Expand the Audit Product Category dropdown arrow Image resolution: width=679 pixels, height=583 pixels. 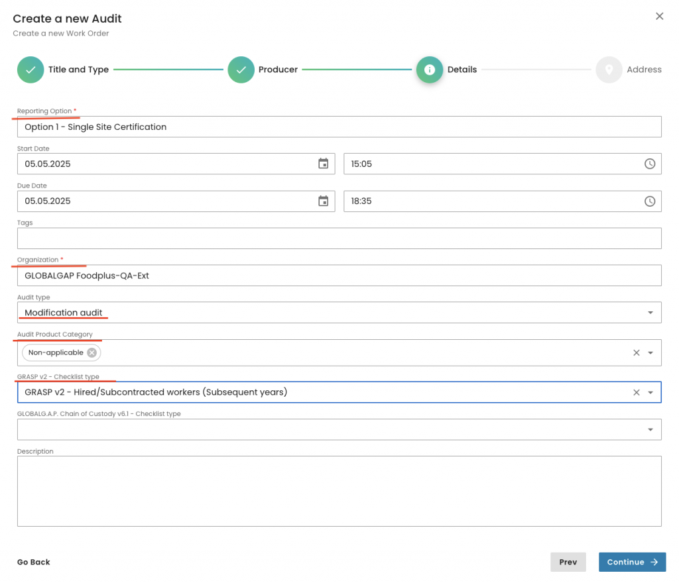(650, 352)
